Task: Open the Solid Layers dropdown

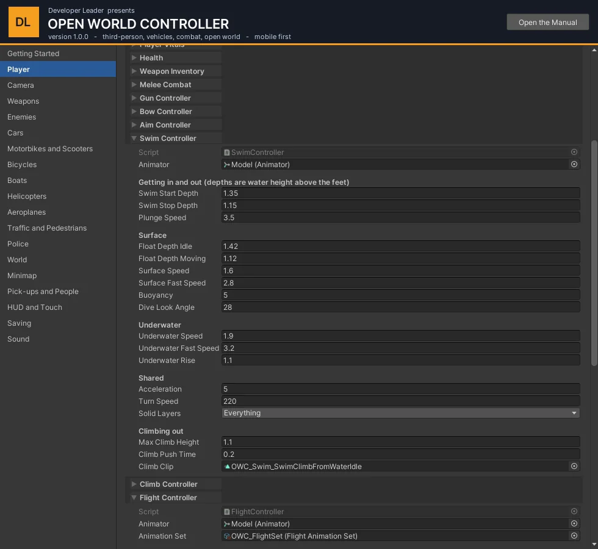Action: [400, 413]
